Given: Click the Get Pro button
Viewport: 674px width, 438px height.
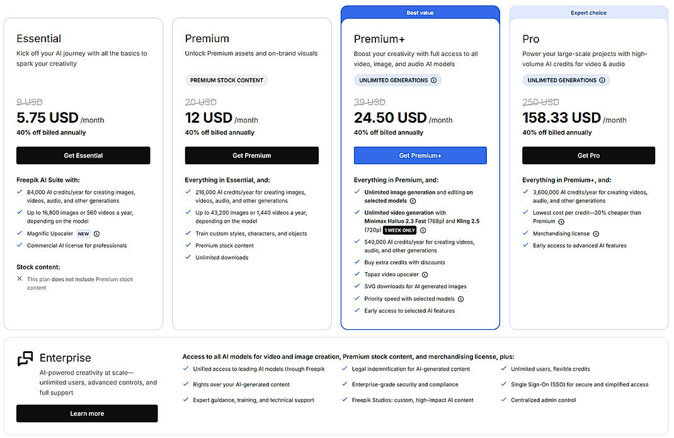Looking at the screenshot, I should [x=588, y=155].
